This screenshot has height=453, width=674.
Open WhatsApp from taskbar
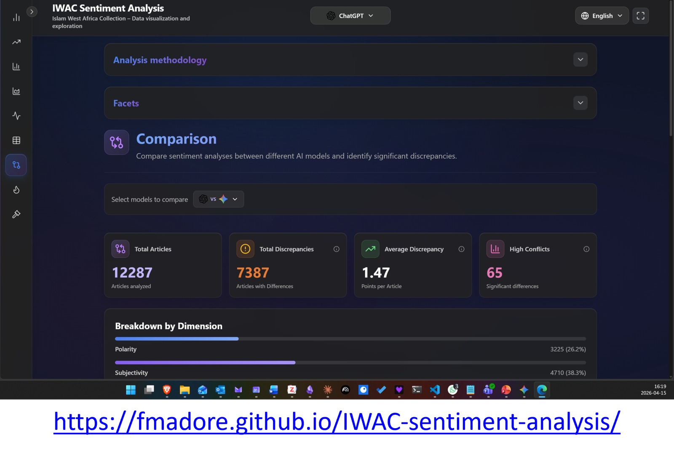(x=453, y=390)
